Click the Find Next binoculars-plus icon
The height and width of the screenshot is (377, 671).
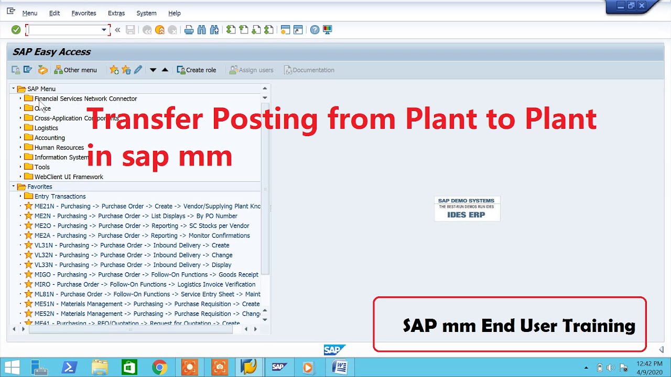coord(214,30)
